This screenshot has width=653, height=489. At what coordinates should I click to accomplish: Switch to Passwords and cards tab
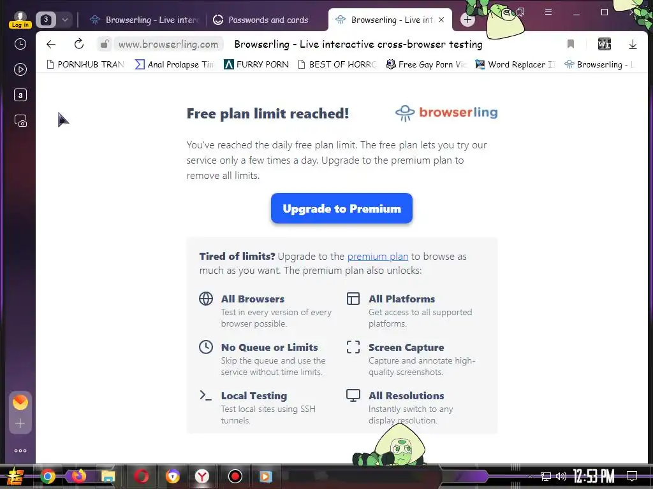click(261, 20)
